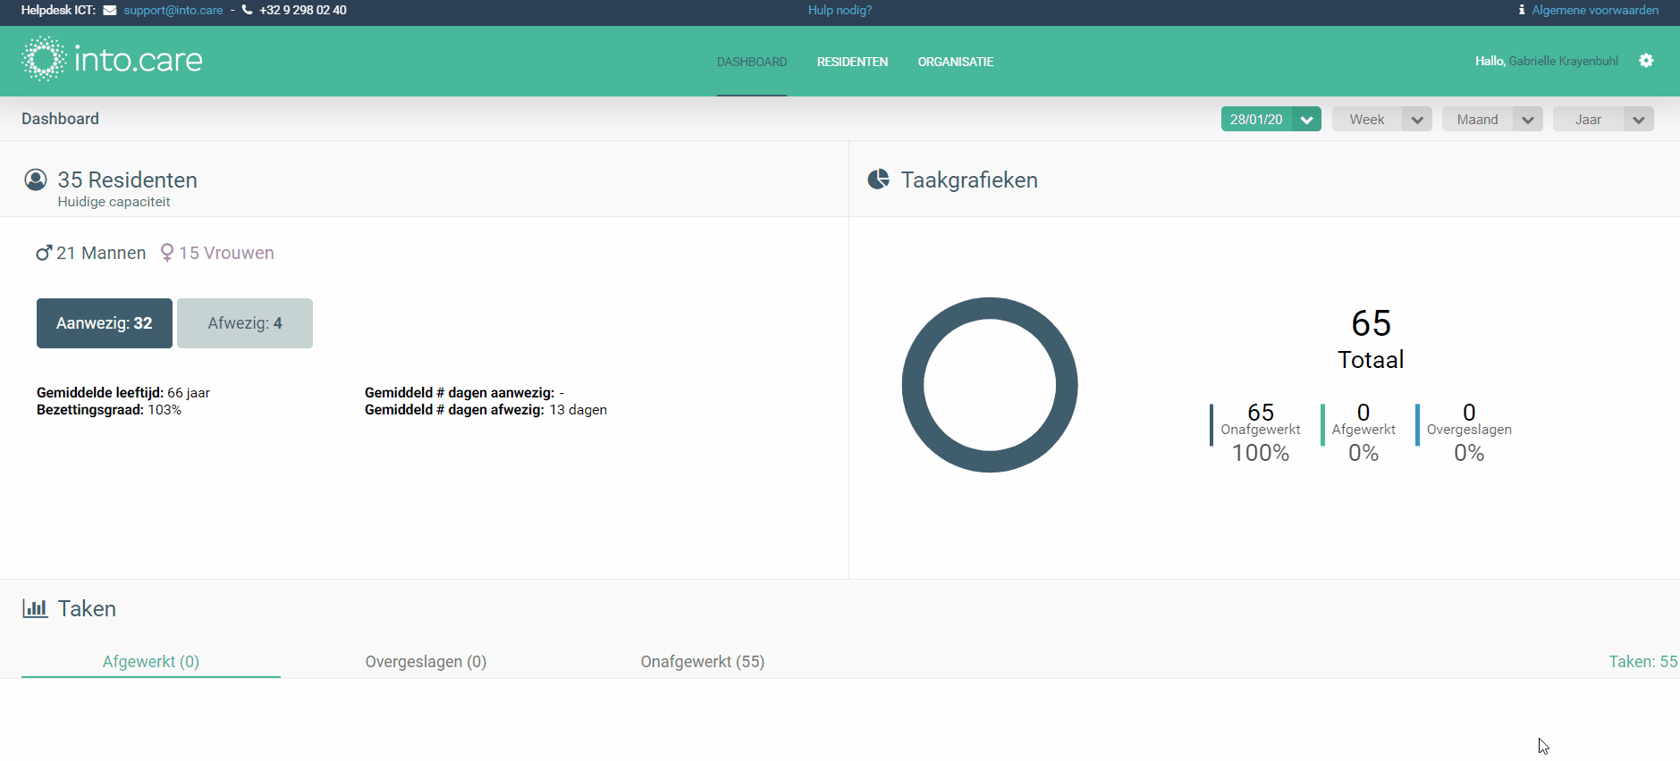Switch to the Onafgewerkt (55) tab
This screenshot has width=1680, height=761.
tap(703, 662)
